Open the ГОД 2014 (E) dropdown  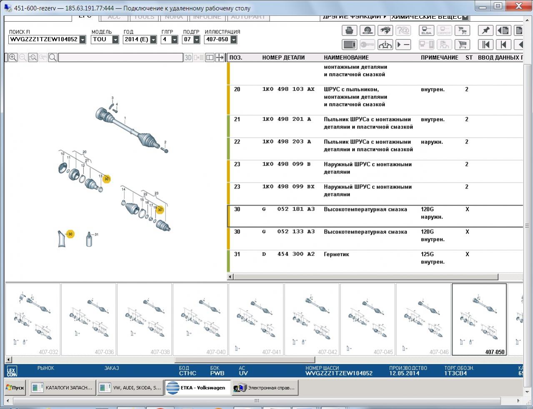click(x=153, y=39)
